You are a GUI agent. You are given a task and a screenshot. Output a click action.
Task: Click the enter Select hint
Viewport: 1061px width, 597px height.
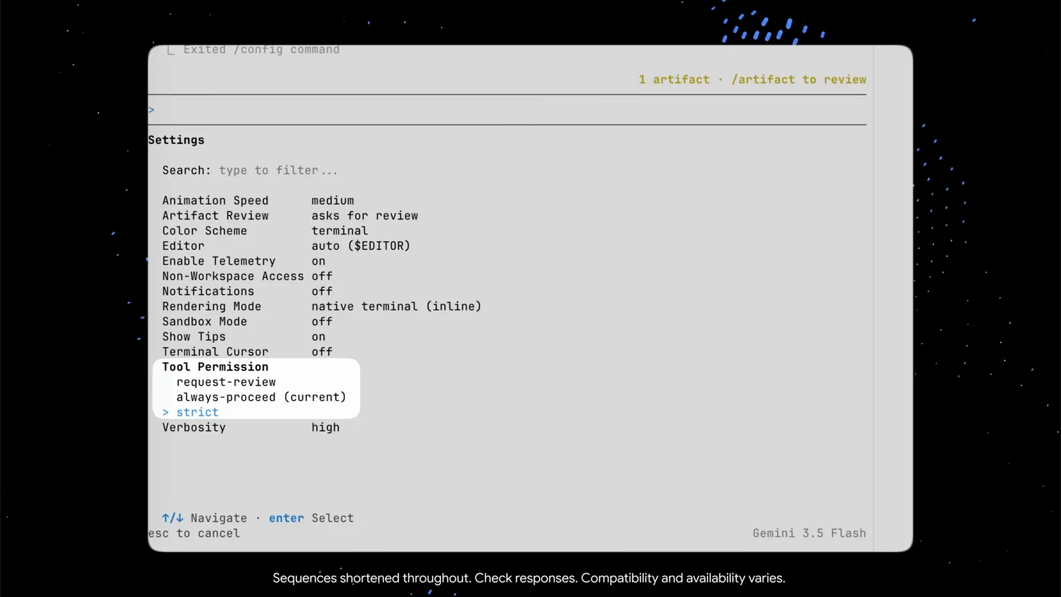pyautogui.click(x=311, y=518)
